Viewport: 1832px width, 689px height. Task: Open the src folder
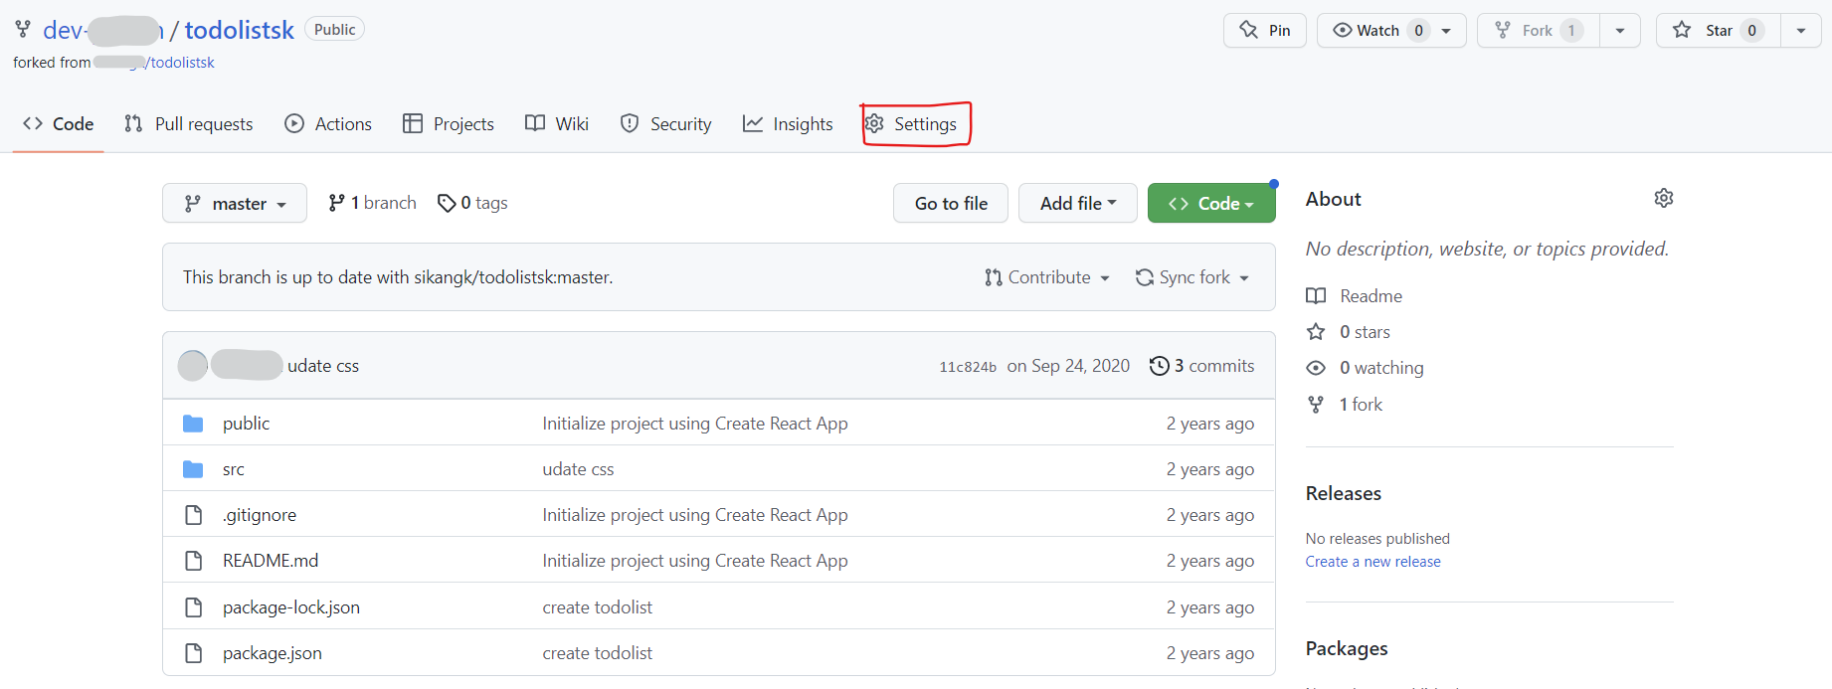[x=234, y=469]
